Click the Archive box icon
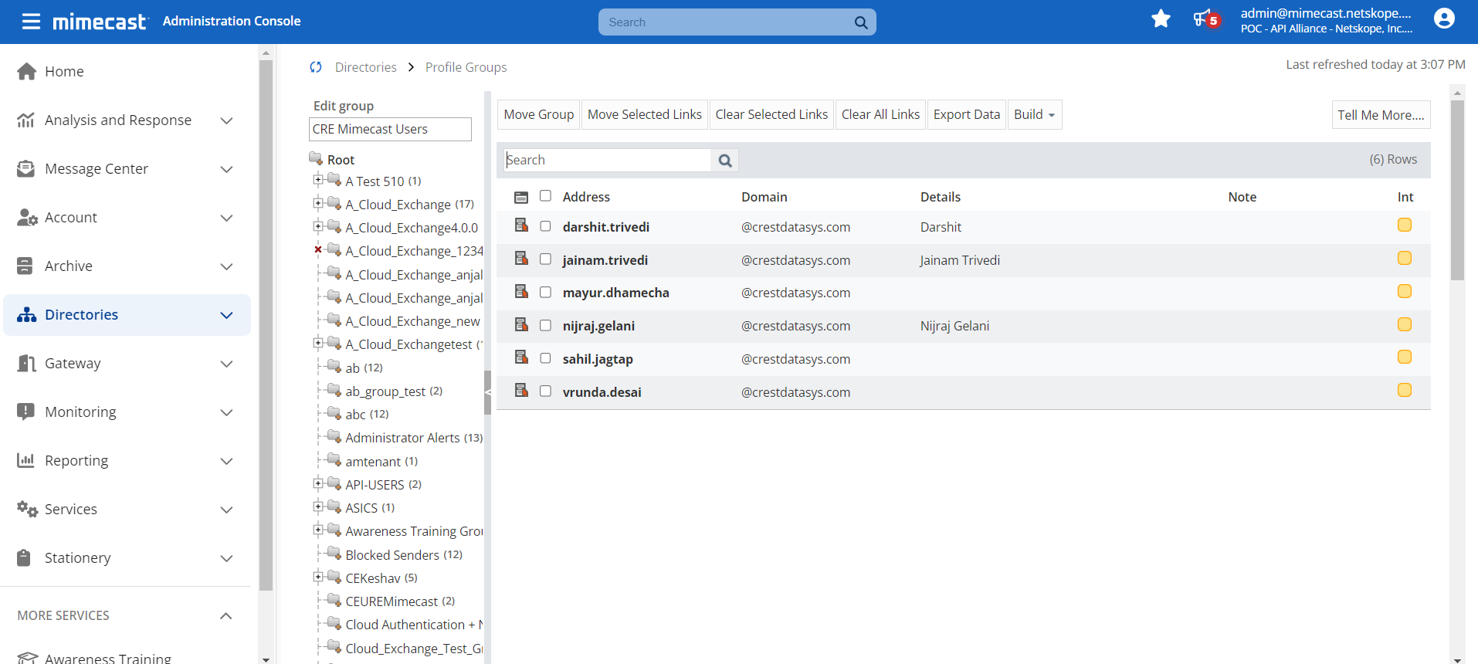The image size is (1478, 664). tap(25, 266)
